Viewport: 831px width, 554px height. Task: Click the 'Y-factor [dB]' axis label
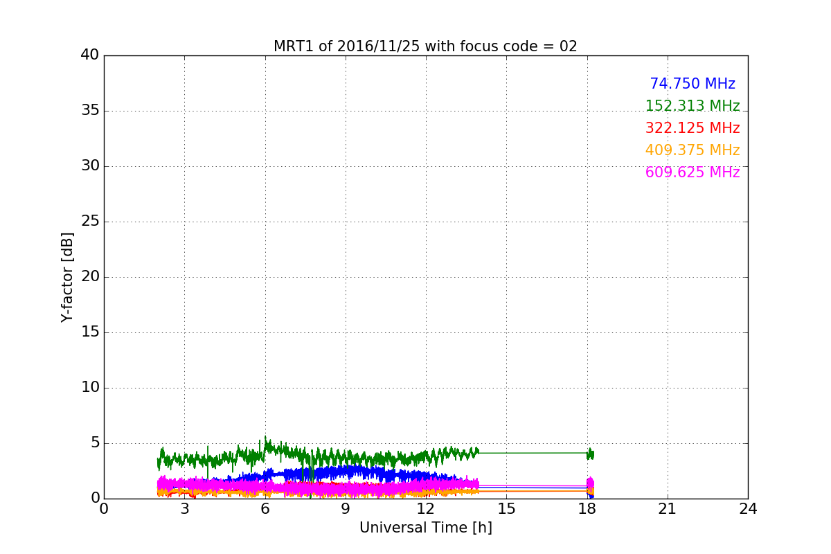coord(67,277)
